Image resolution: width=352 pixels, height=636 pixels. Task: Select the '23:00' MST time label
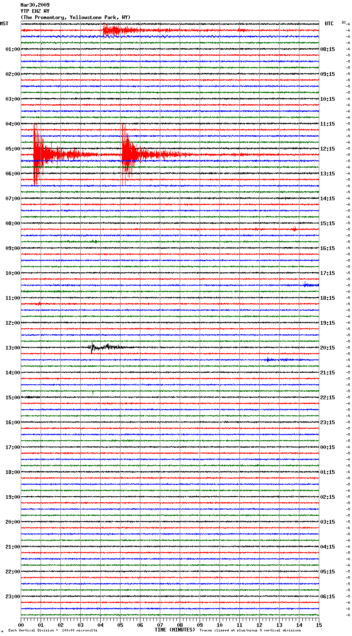(x=13, y=597)
